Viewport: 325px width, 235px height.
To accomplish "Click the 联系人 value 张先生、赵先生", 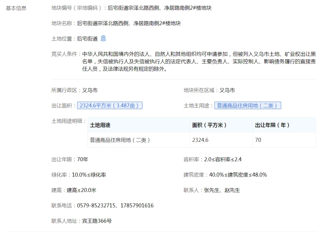I will (222, 190).
